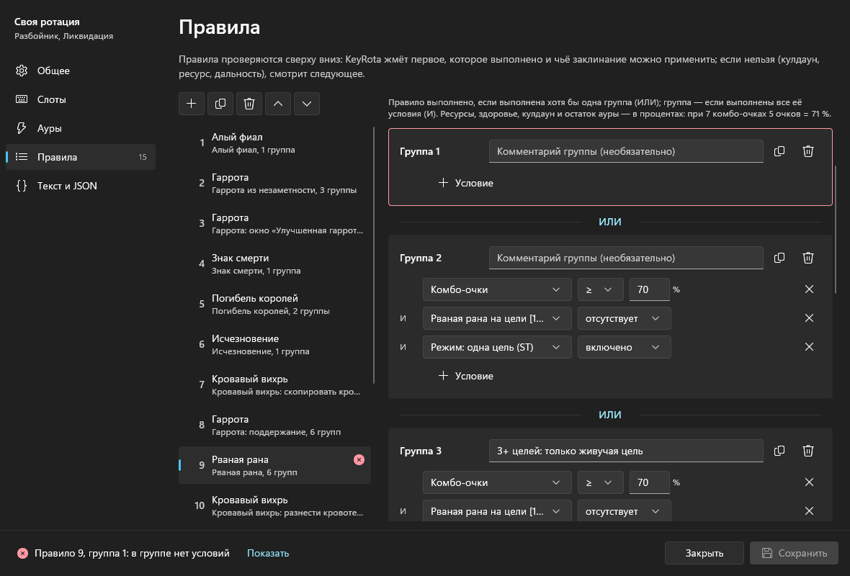Image resolution: width=850 pixels, height=576 pixels.
Task: Add a new rule with plus icon
Action: (192, 104)
